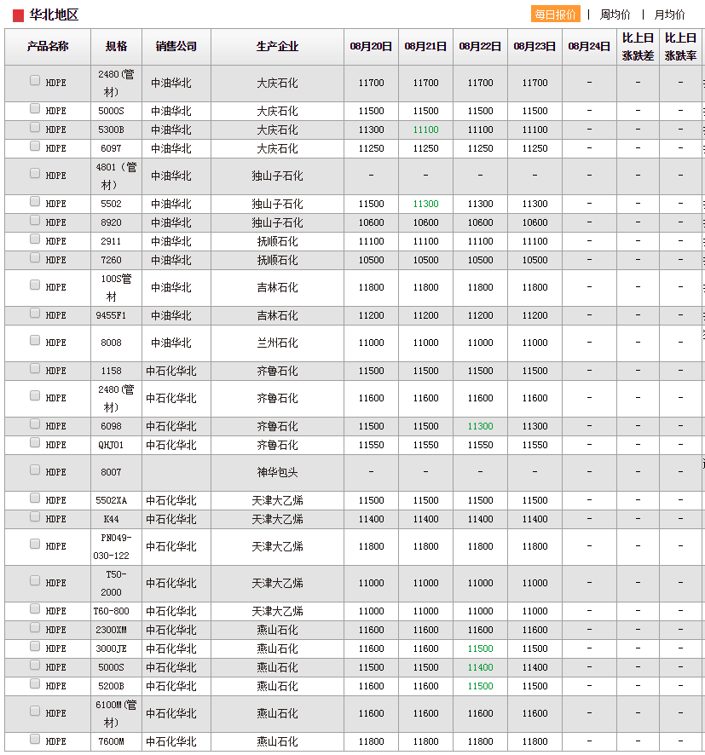Viewport: 705px width, 755px height.
Task: Click green 11500 price in 3000JE row
Action: point(480,649)
